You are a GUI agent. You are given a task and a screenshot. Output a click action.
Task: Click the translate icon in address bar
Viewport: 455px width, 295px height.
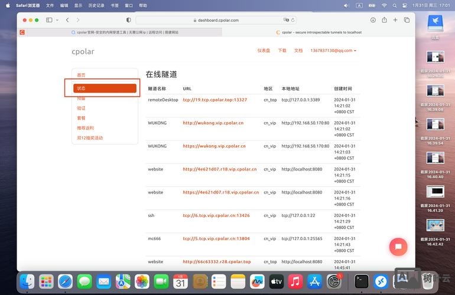click(x=286, y=19)
